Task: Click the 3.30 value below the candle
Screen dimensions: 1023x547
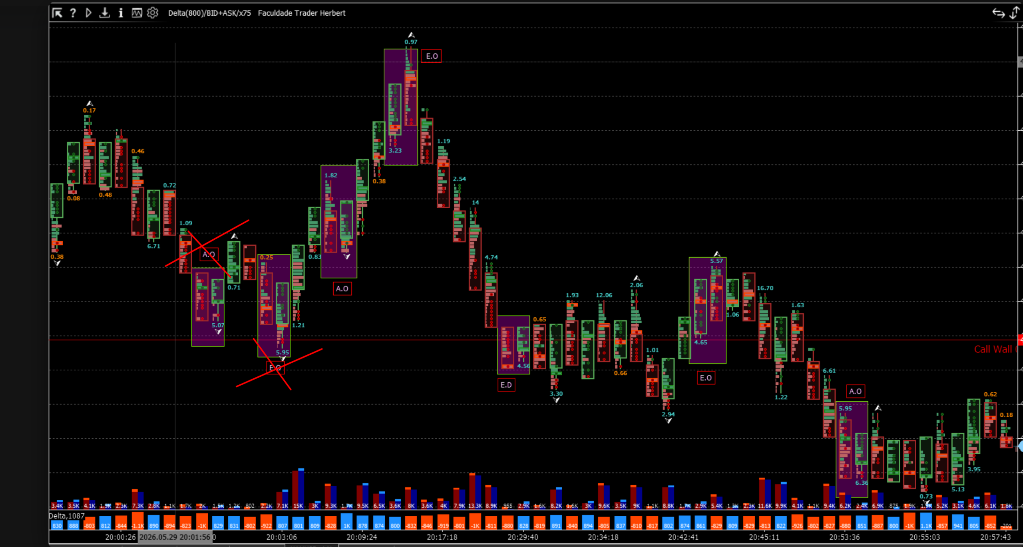Action: [x=556, y=394]
